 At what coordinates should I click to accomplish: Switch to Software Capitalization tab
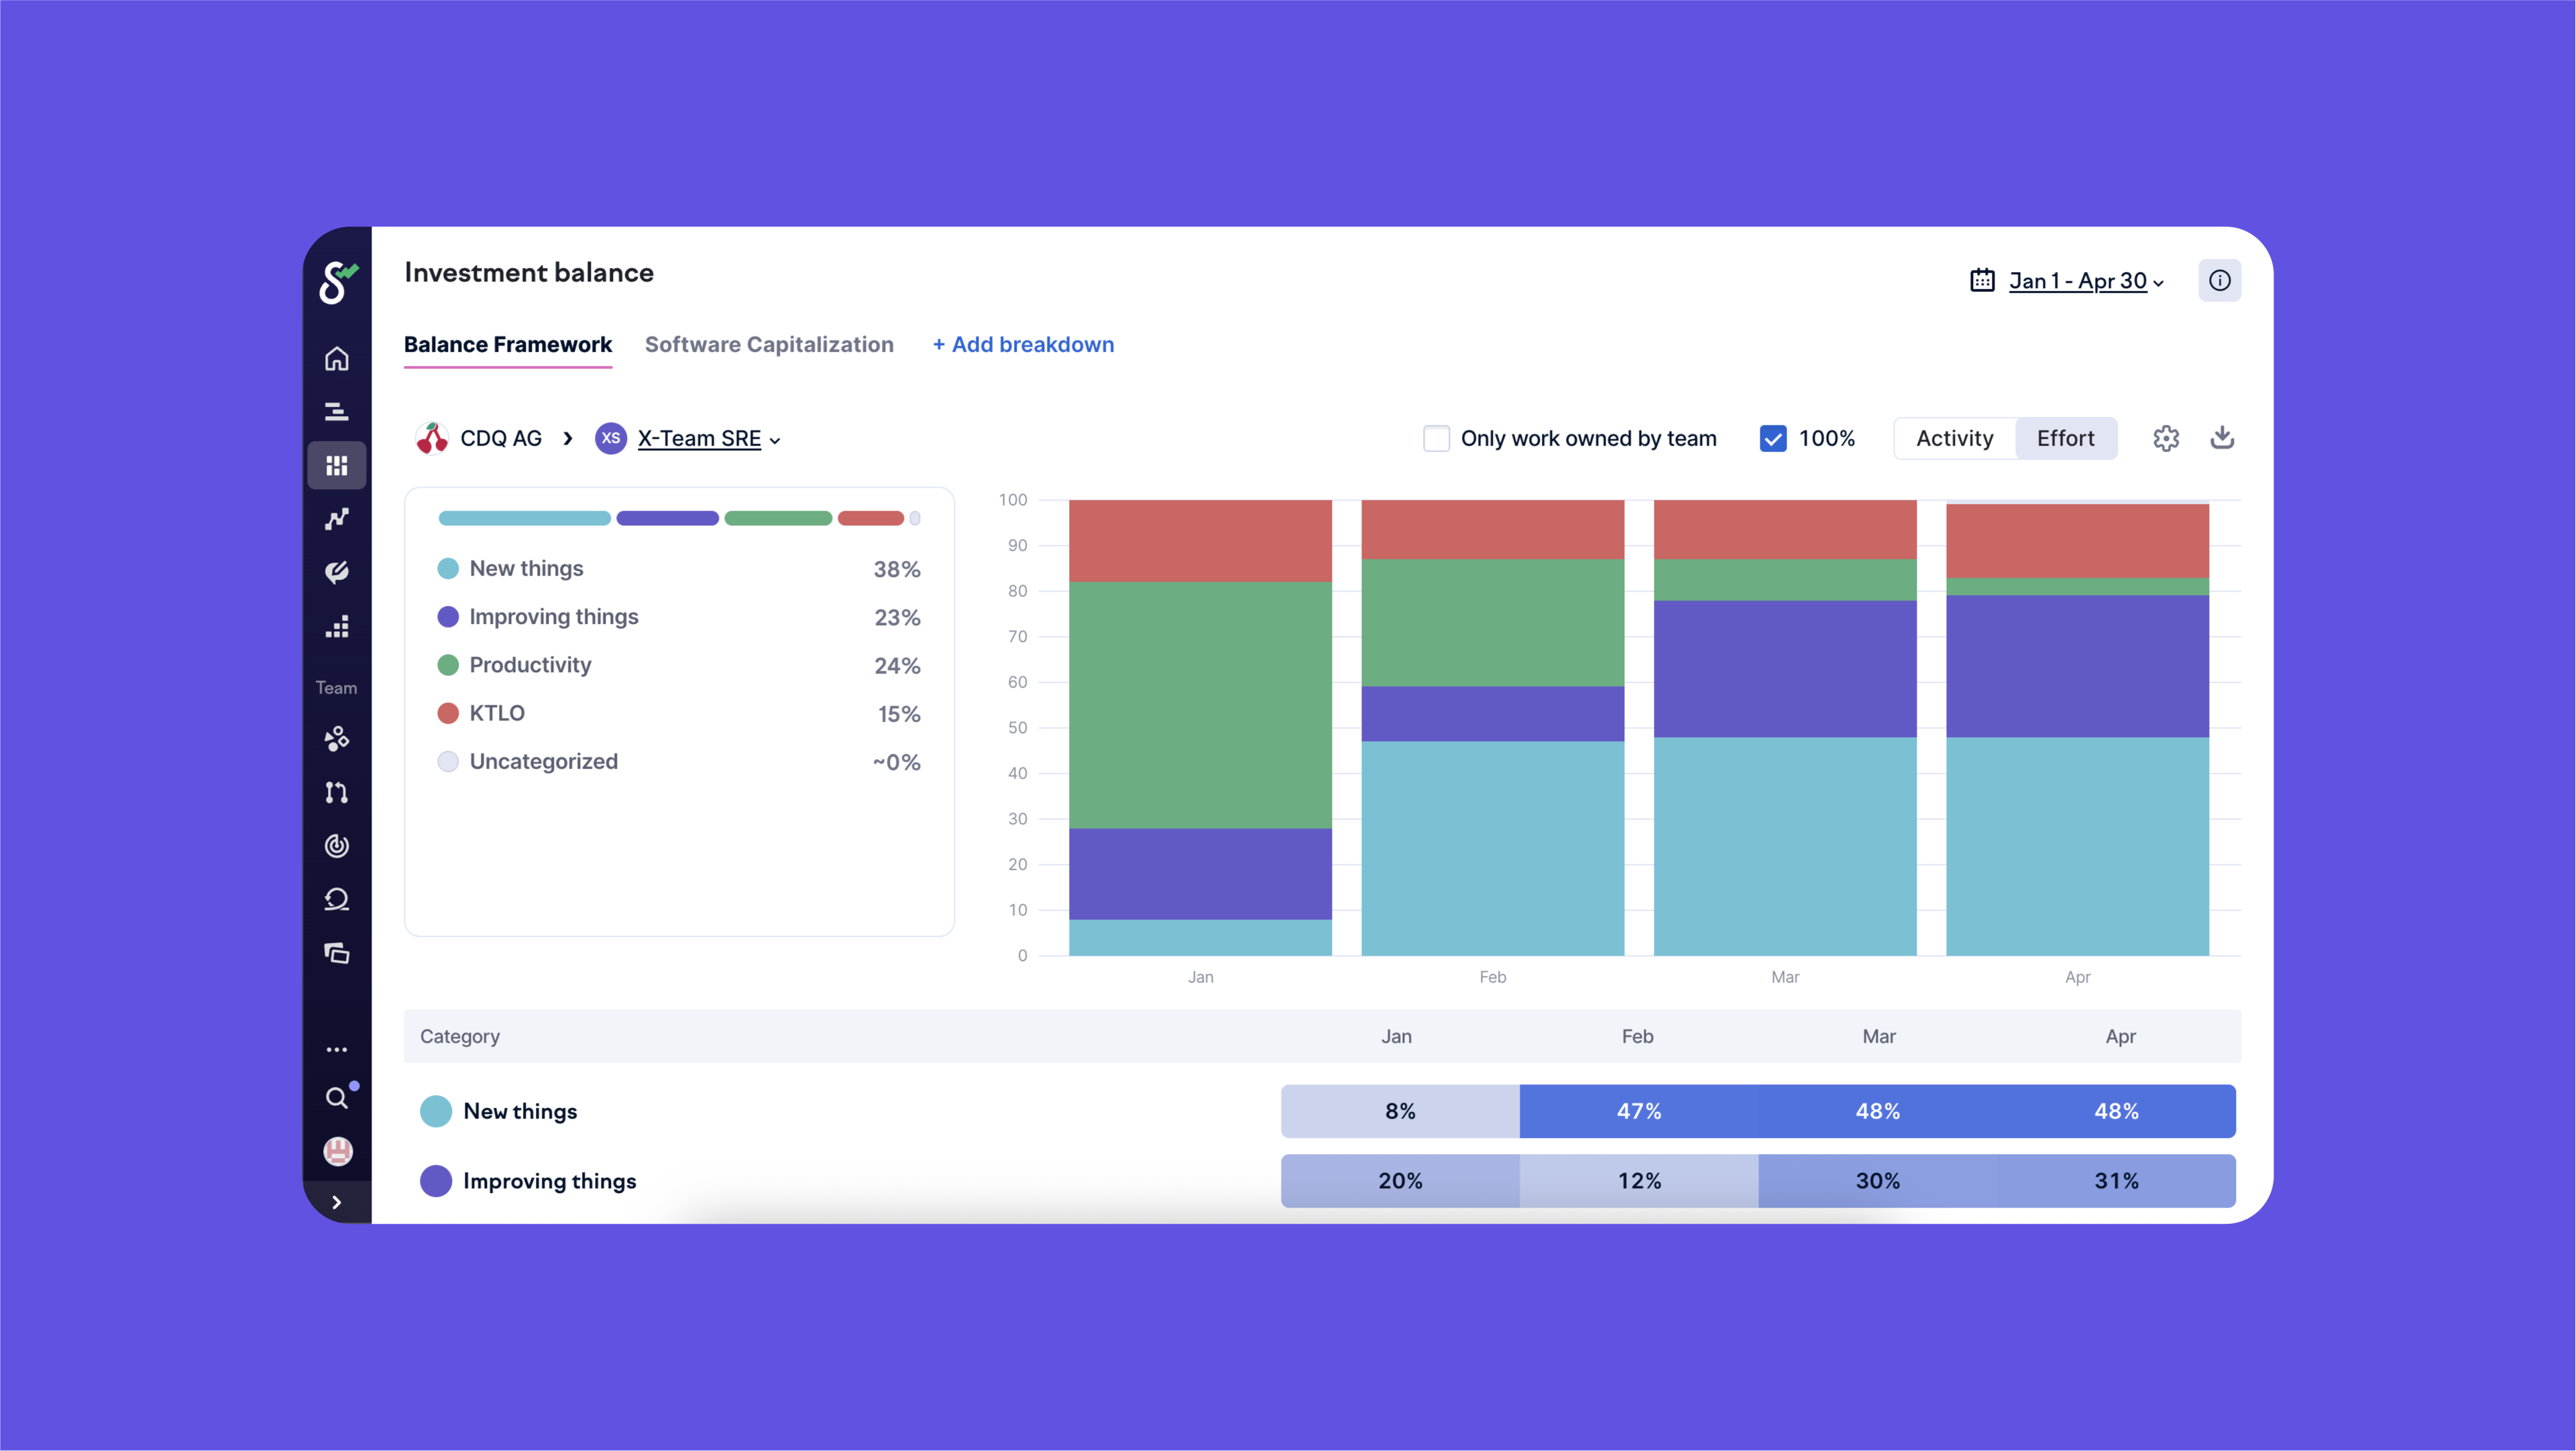768,344
